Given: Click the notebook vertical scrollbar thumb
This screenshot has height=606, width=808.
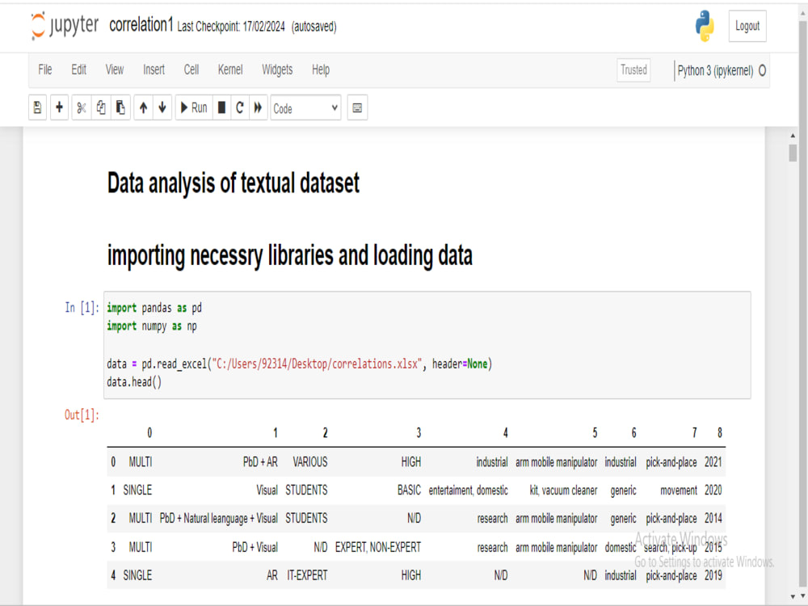Looking at the screenshot, I should pos(793,153).
